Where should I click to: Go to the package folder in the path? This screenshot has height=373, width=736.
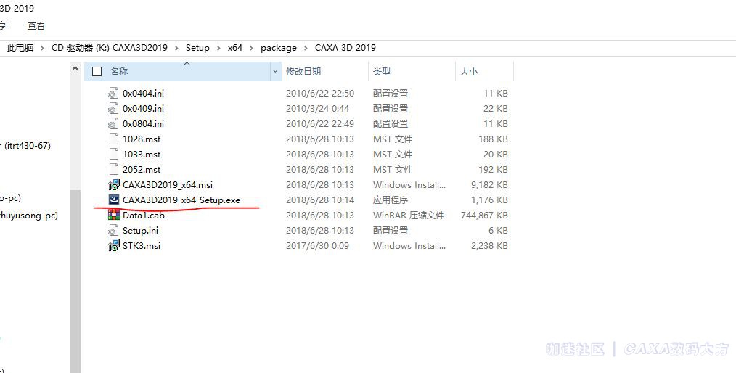pos(279,48)
